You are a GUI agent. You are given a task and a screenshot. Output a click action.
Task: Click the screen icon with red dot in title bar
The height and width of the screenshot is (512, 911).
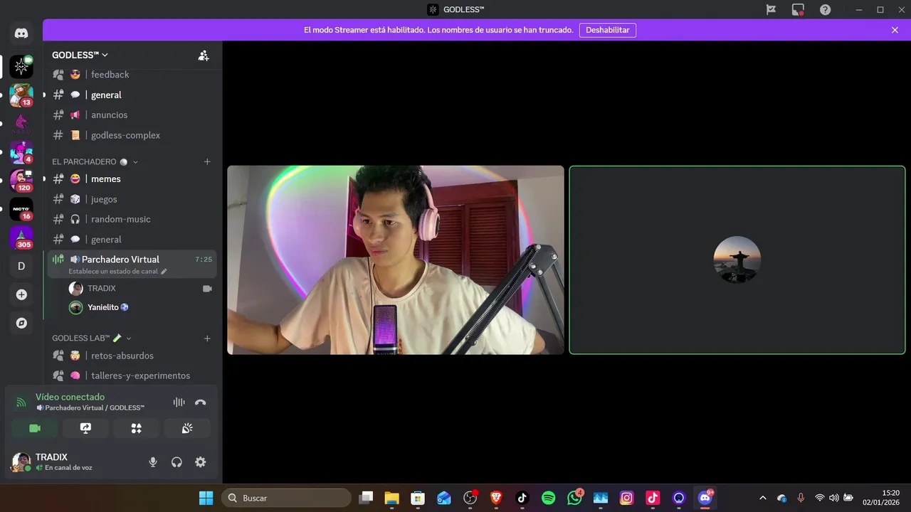coord(798,9)
